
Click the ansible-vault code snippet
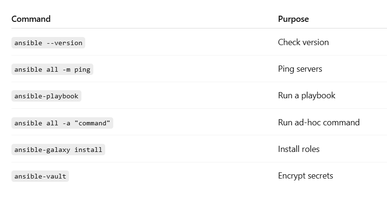[40, 176]
